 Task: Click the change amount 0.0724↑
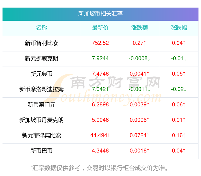click(x=139, y=135)
